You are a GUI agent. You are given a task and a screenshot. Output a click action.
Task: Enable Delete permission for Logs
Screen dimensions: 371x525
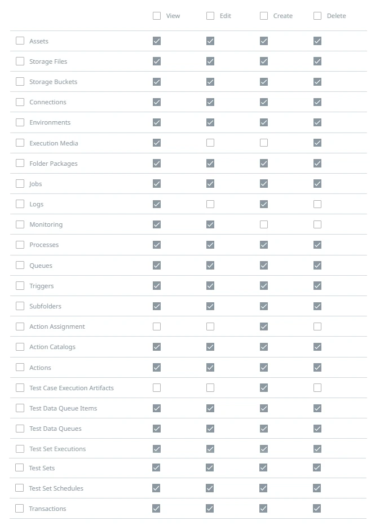pos(317,204)
